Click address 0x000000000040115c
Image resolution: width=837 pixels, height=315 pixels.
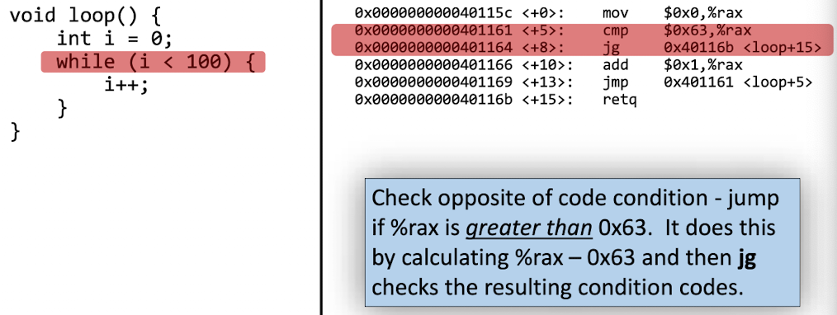tap(433, 13)
